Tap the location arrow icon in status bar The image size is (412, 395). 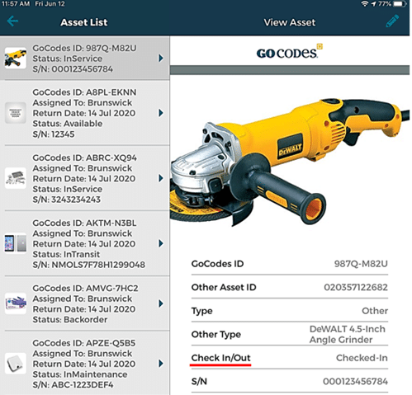374,4
